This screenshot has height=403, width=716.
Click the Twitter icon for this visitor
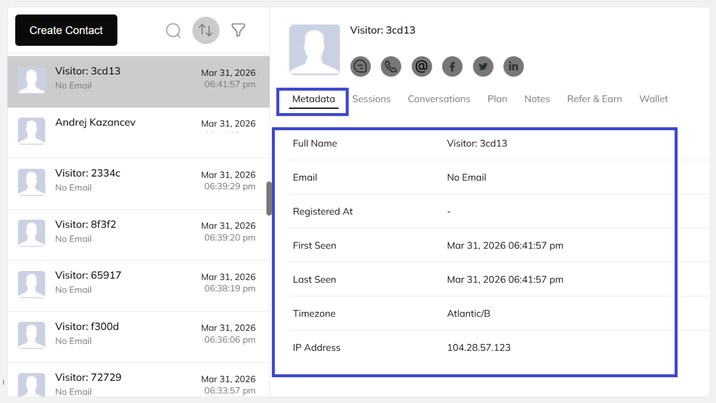pyautogui.click(x=483, y=66)
